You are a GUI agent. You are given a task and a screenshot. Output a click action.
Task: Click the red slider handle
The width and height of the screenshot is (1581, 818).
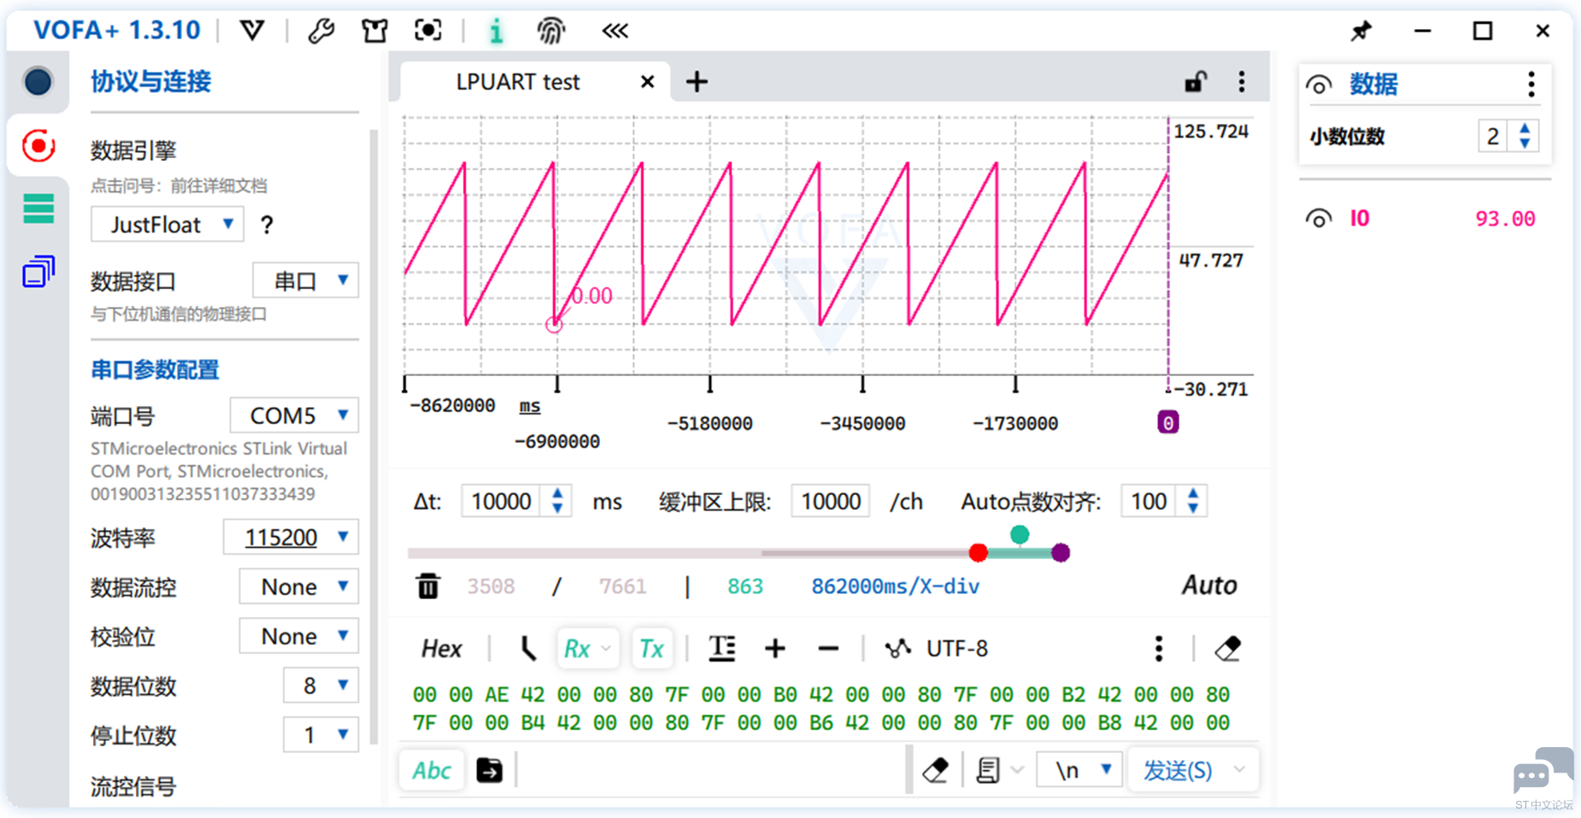tap(979, 552)
